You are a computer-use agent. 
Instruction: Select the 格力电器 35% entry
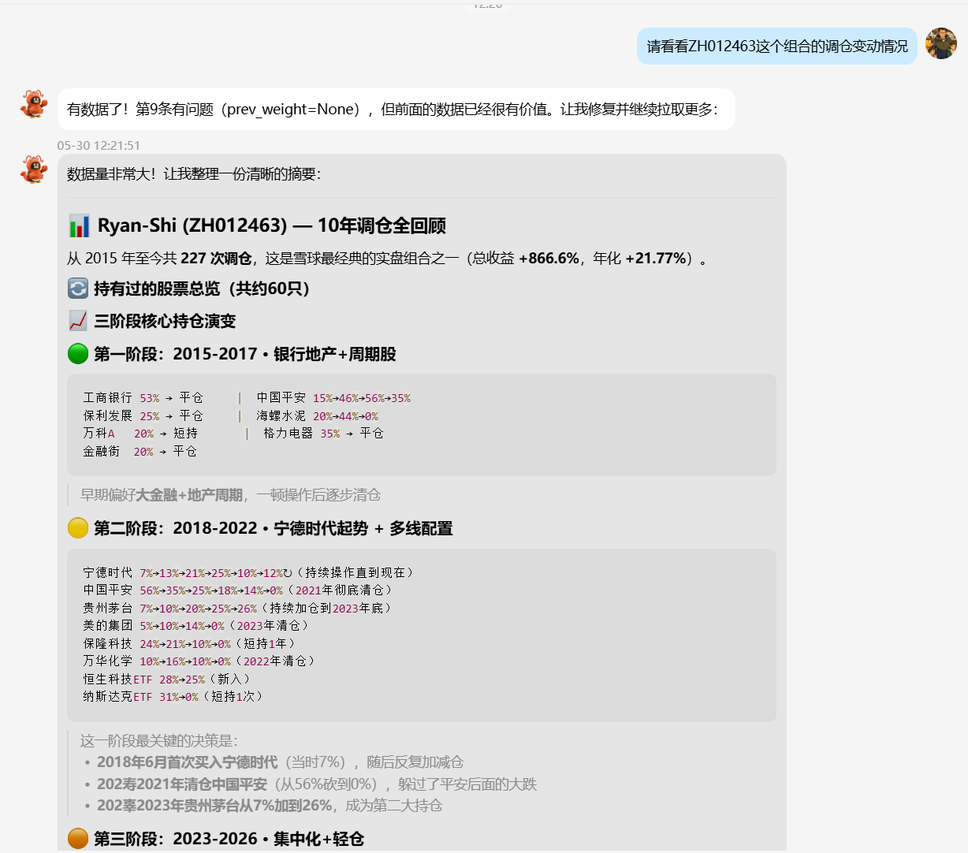click(x=323, y=434)
